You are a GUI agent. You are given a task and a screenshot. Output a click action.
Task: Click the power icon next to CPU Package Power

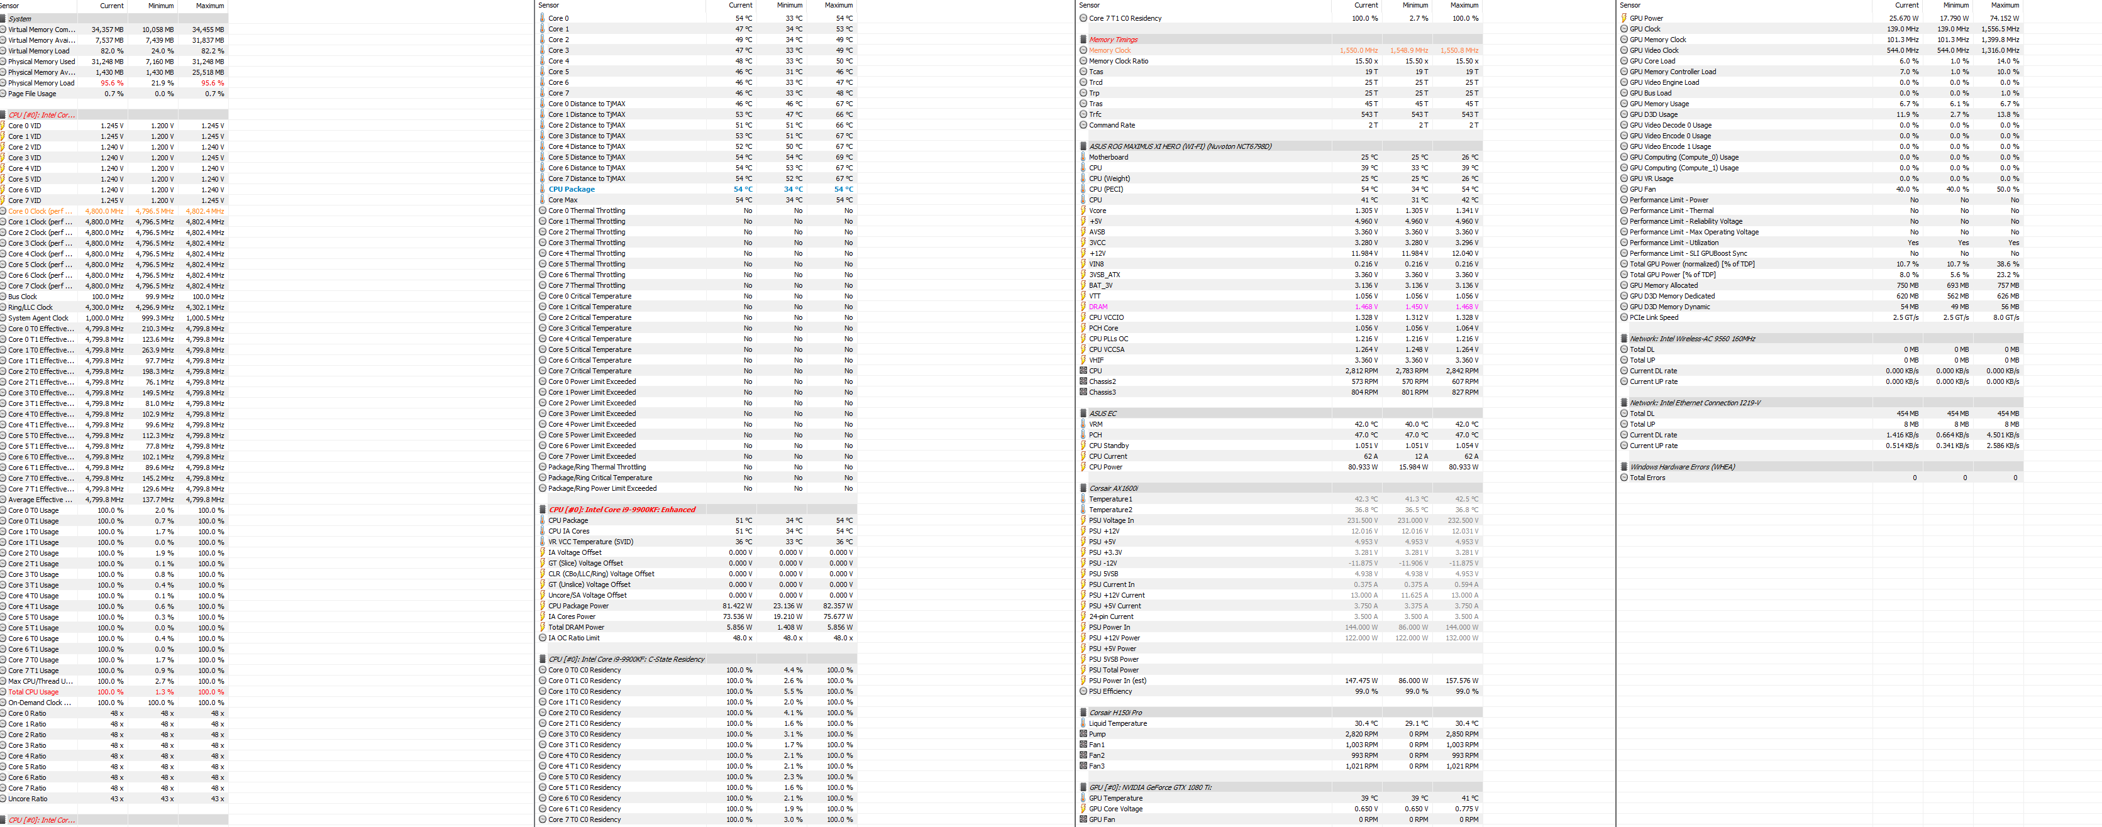pos(543,606)
